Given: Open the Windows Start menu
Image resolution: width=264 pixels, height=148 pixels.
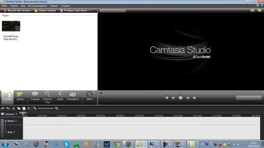Looking at the screenshot, I should click(x=5, y=144).
